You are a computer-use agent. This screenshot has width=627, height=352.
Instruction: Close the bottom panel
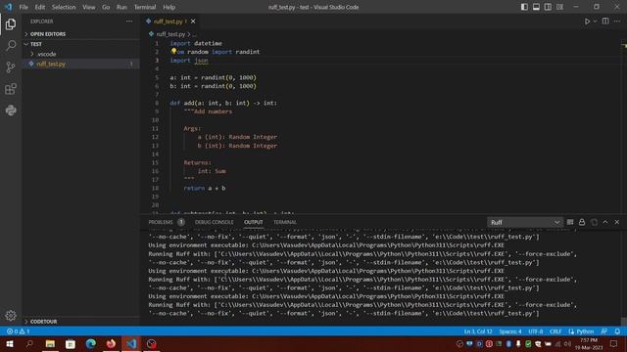pyautogui.click(x=617, y=222)
